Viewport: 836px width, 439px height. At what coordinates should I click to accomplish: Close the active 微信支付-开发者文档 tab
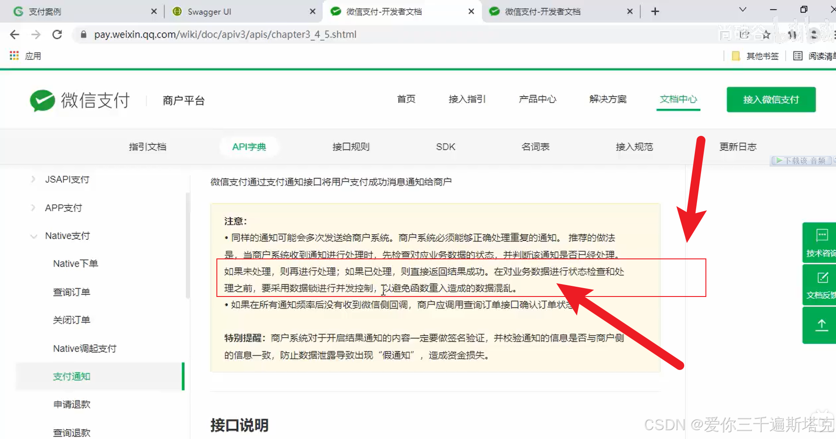point(471,12)
